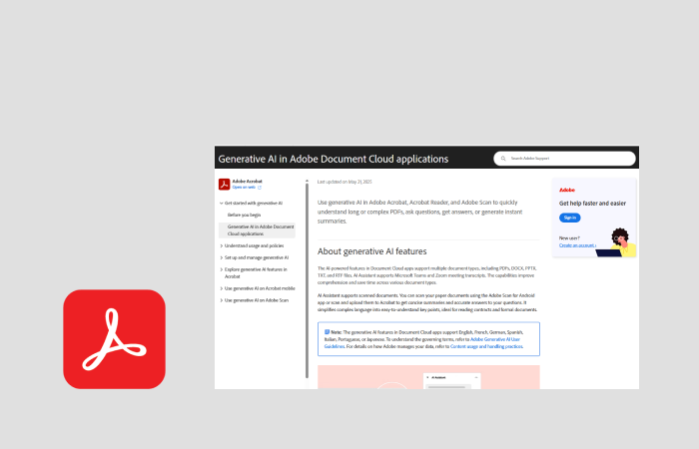Click the New user? text

click(x=569, y=238)
